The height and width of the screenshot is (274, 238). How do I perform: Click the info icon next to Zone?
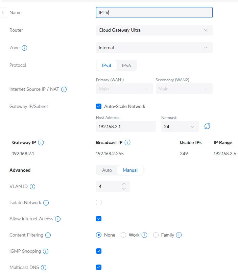point(24,48)
